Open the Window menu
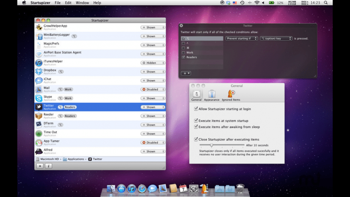 82,3
